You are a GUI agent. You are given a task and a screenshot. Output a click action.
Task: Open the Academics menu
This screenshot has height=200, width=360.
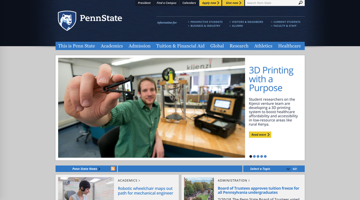click(112, 46)
